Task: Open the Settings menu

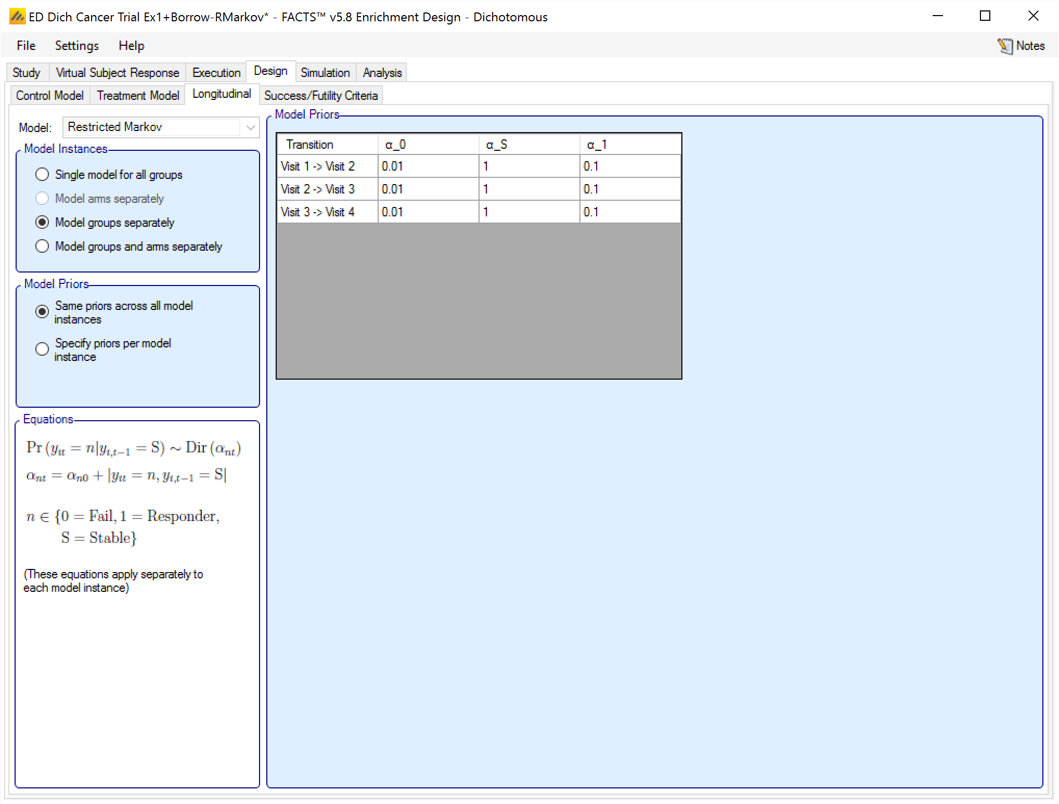Action: click(x=76, y=46)
